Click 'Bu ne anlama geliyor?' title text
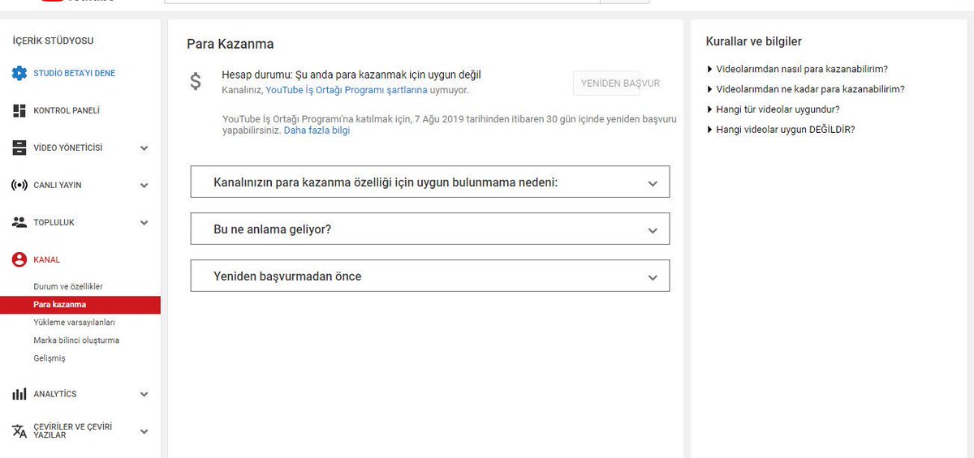 coord(272,229)
